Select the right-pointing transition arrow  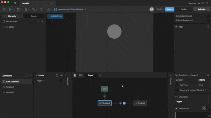pos(124,103)
